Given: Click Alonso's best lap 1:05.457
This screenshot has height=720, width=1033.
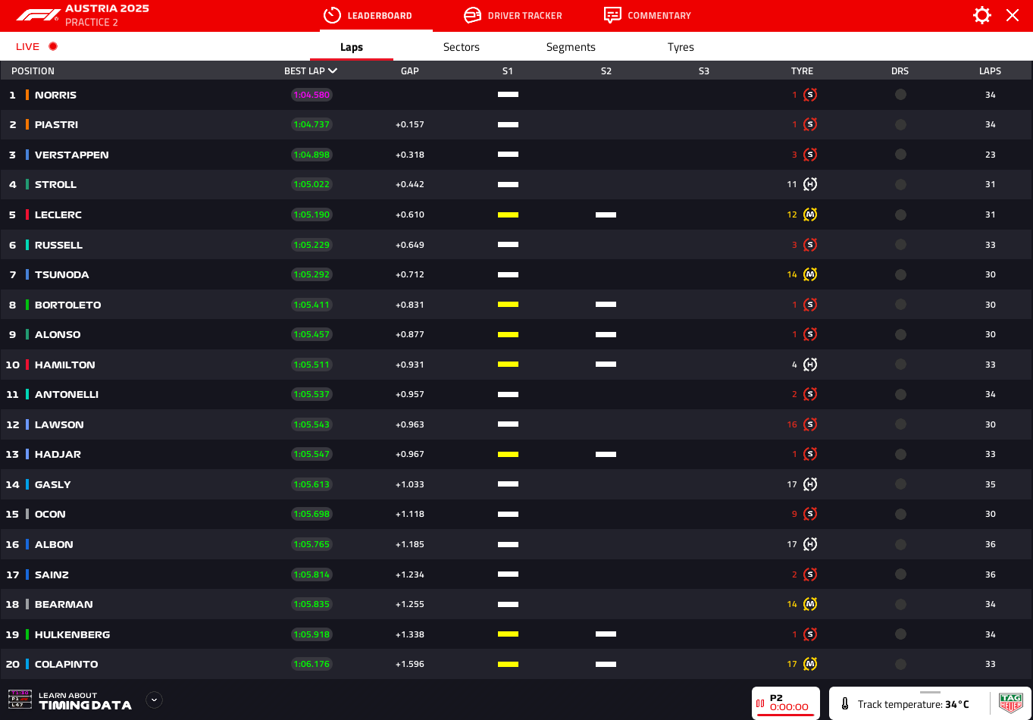Looking at the screenshot, I should coord(311,334).
